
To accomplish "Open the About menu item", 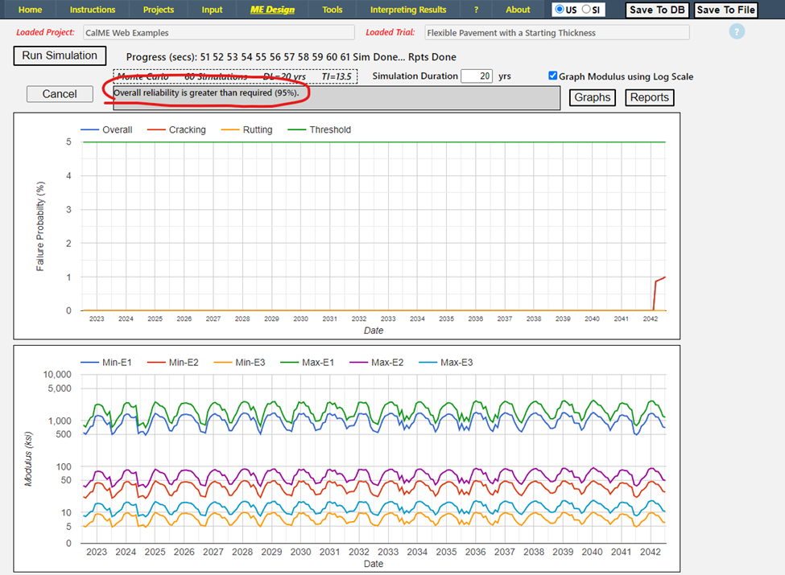I will pyautogui.click(x=518, y=10).
